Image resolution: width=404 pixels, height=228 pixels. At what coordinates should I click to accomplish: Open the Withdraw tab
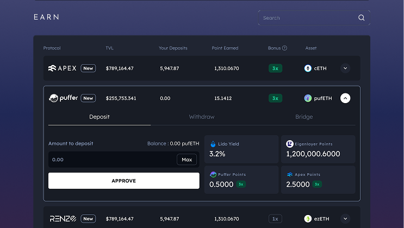click(x=202, y=117)
